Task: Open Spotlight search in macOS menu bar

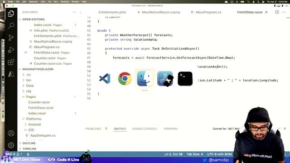Action: (258, 2)
